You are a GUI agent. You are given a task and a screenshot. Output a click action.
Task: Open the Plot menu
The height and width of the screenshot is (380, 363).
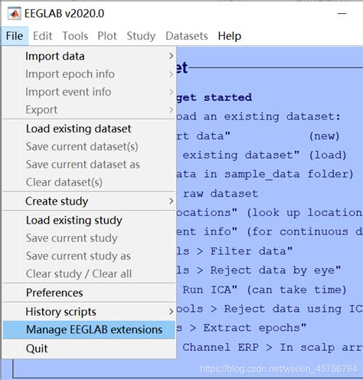[107, 36]
